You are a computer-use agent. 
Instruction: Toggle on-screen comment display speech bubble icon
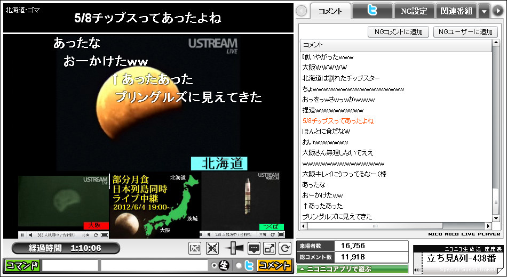254,248
